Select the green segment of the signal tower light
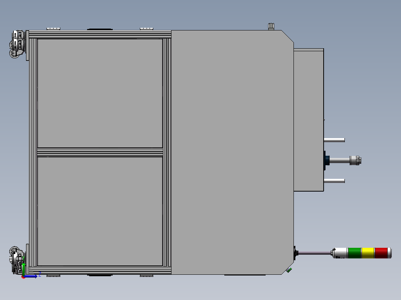The image size is (401, 300). [355, 253]
